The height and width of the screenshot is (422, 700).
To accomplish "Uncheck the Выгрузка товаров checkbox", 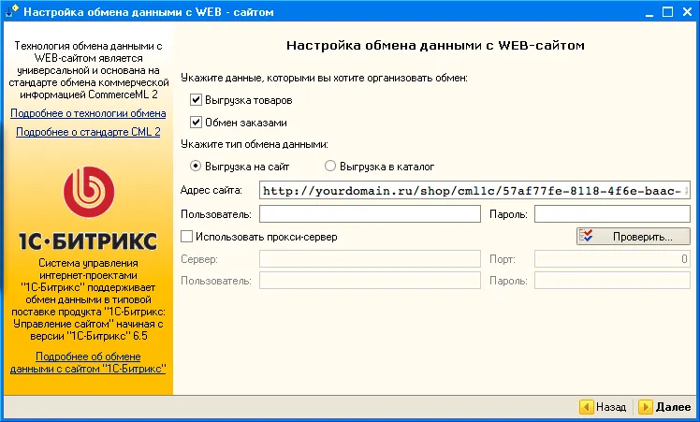I will click(197, 100).
